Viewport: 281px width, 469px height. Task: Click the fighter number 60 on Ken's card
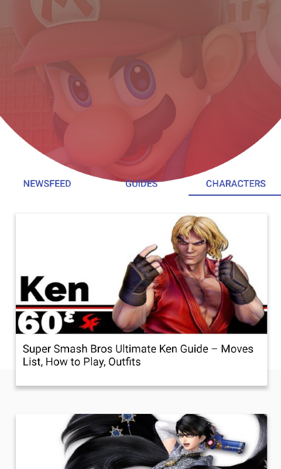tap(42, 323)
